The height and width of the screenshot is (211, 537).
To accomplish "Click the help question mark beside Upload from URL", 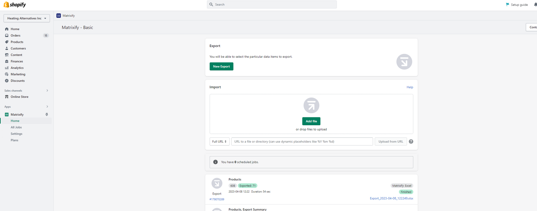I will click(411, 141).
